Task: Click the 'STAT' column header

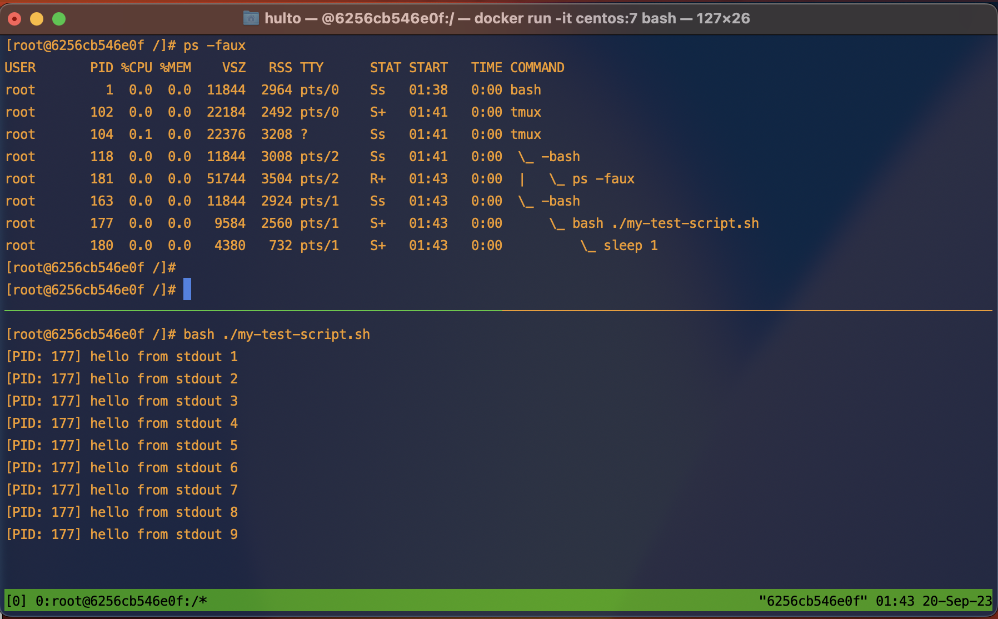Action: (x=386, y=68)
